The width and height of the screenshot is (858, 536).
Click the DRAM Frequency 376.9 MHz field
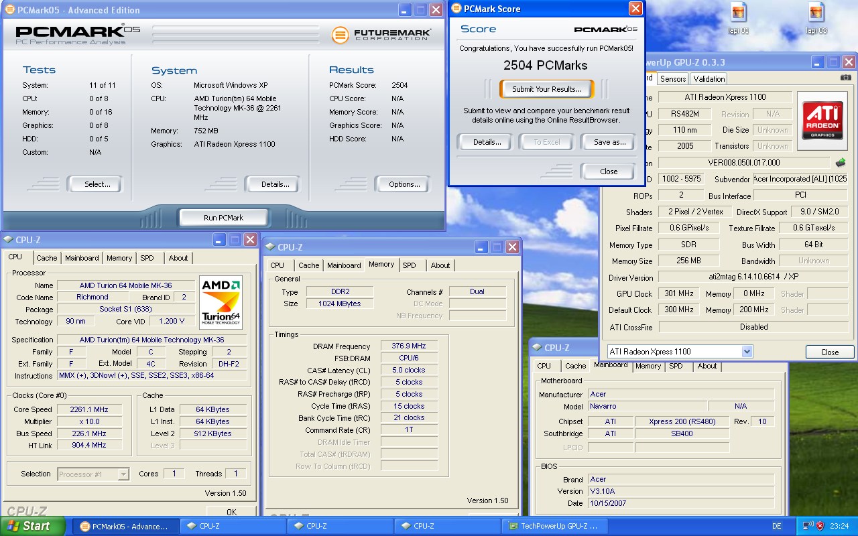[x=409, y=346]
